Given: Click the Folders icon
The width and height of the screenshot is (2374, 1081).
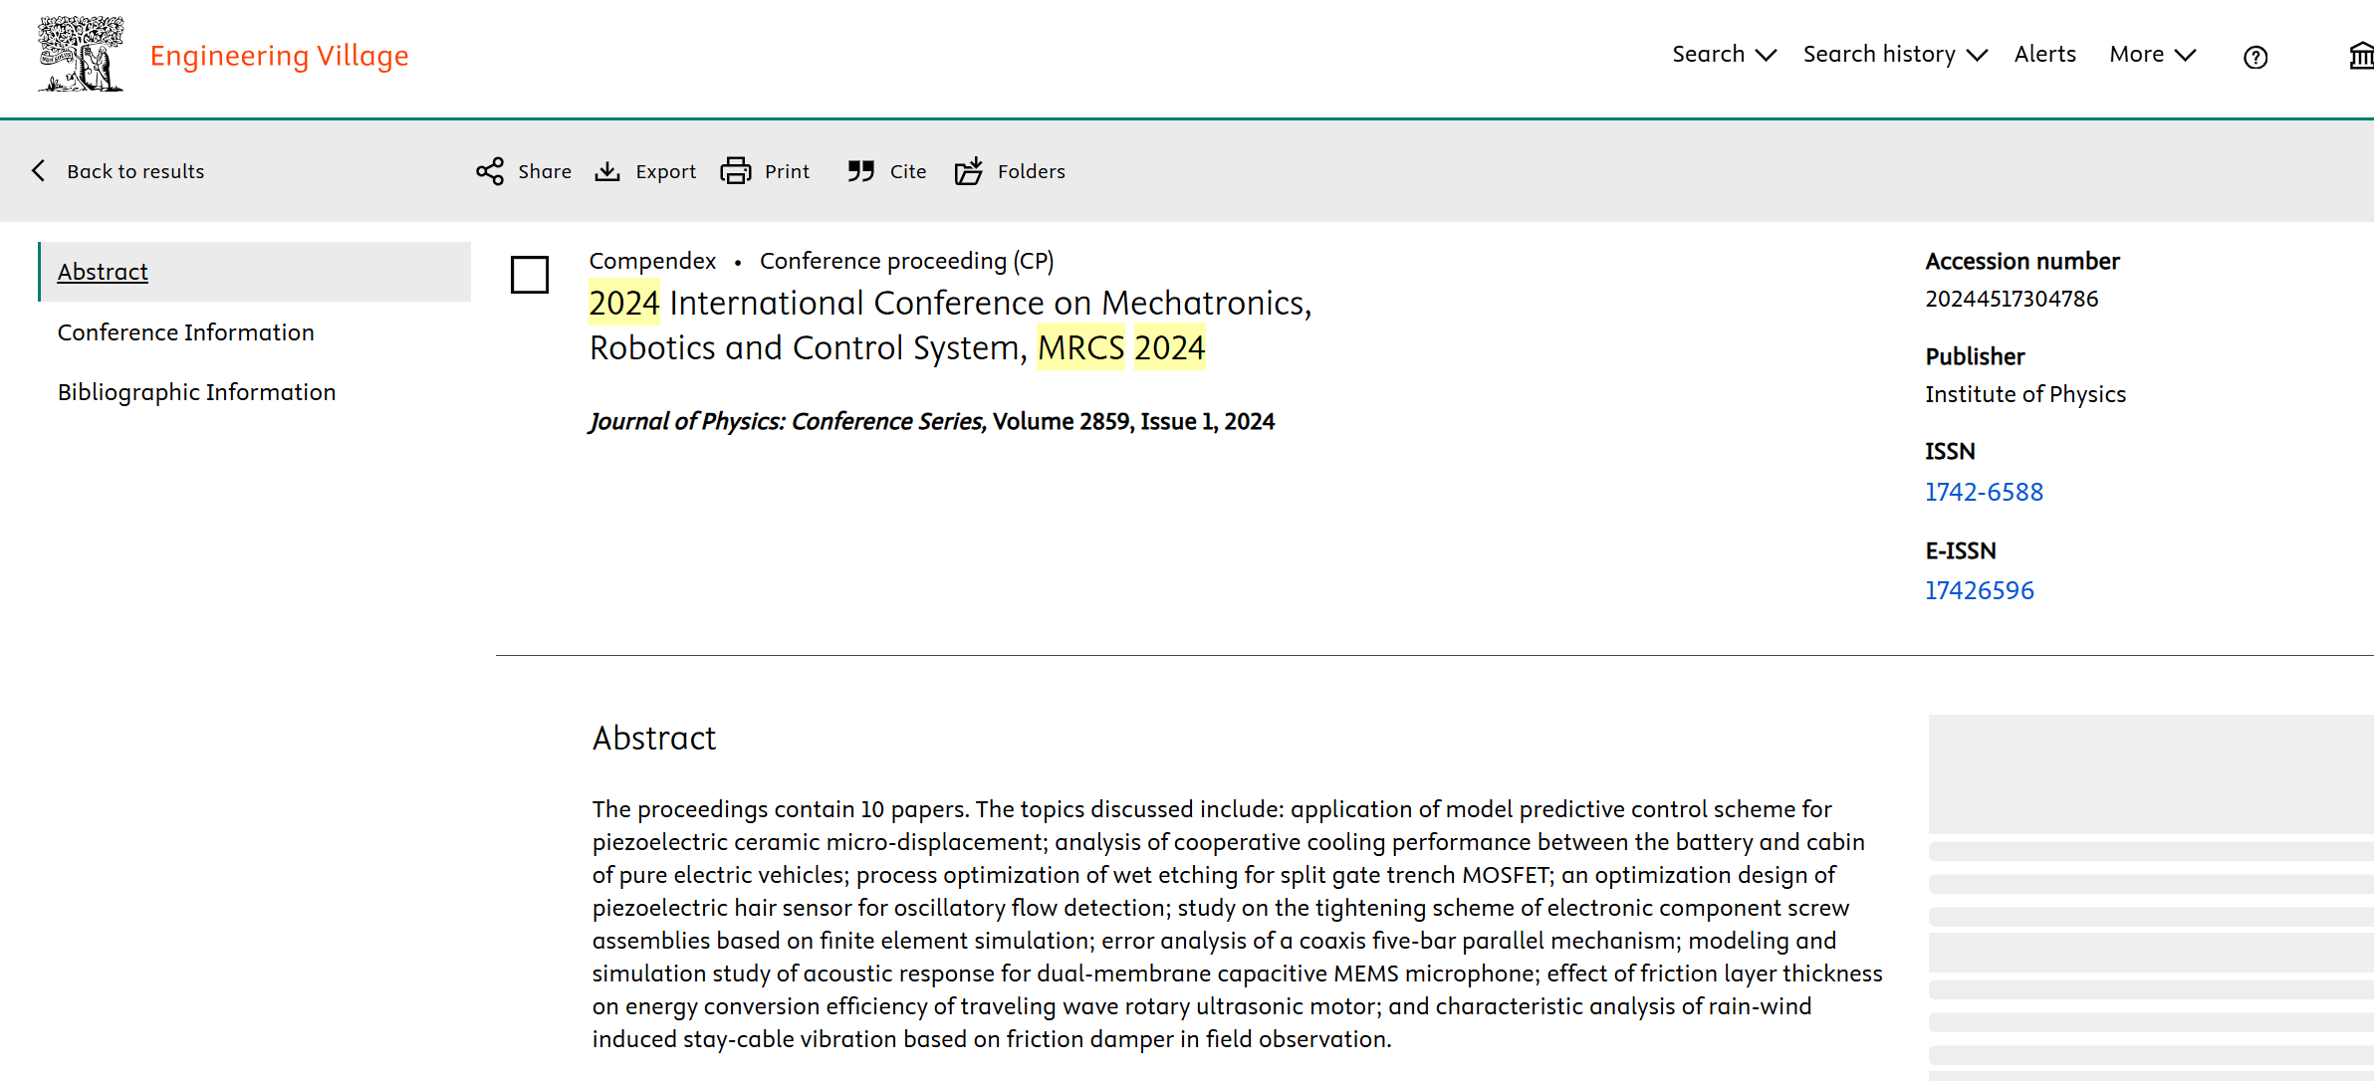Looking at the screenshot, I should [x=969, y=171].
